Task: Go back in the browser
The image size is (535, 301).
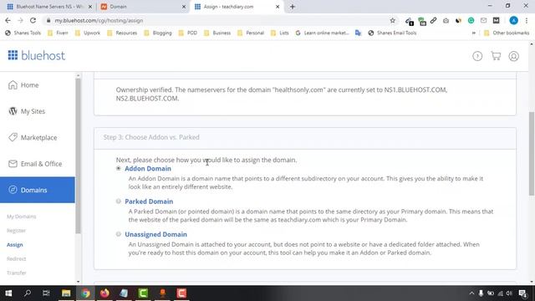Action: pyautogui.click(x=8, y=20)
